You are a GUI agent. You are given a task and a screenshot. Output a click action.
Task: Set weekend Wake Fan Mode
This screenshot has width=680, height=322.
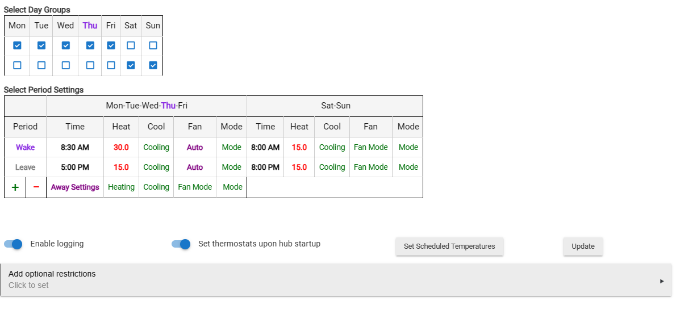point(371,147)
